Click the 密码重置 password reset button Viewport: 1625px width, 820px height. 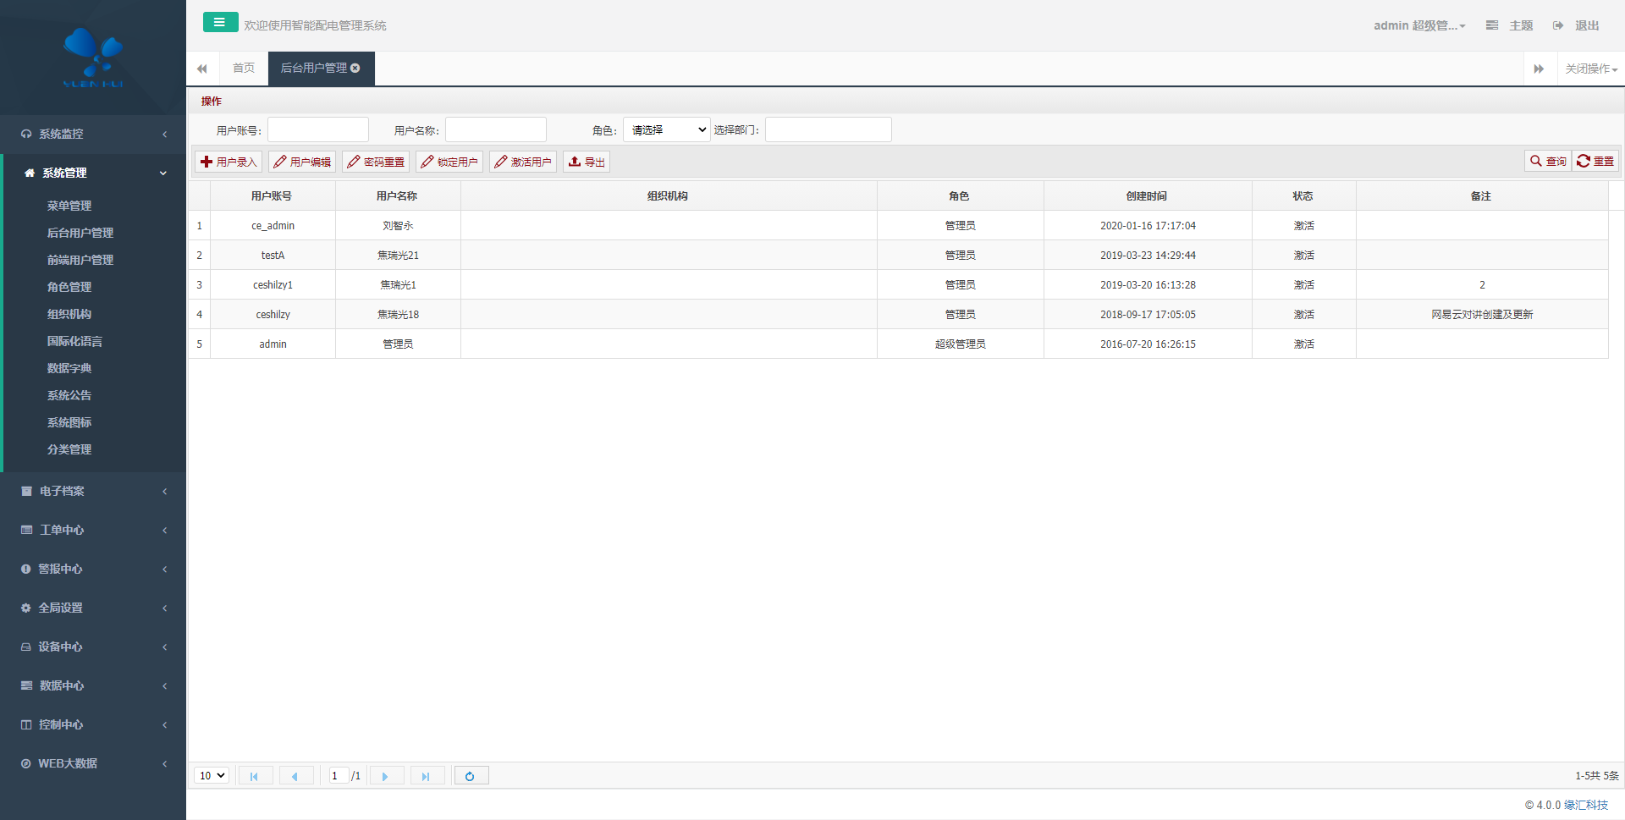pyautogui.click(x=376, y=162)
